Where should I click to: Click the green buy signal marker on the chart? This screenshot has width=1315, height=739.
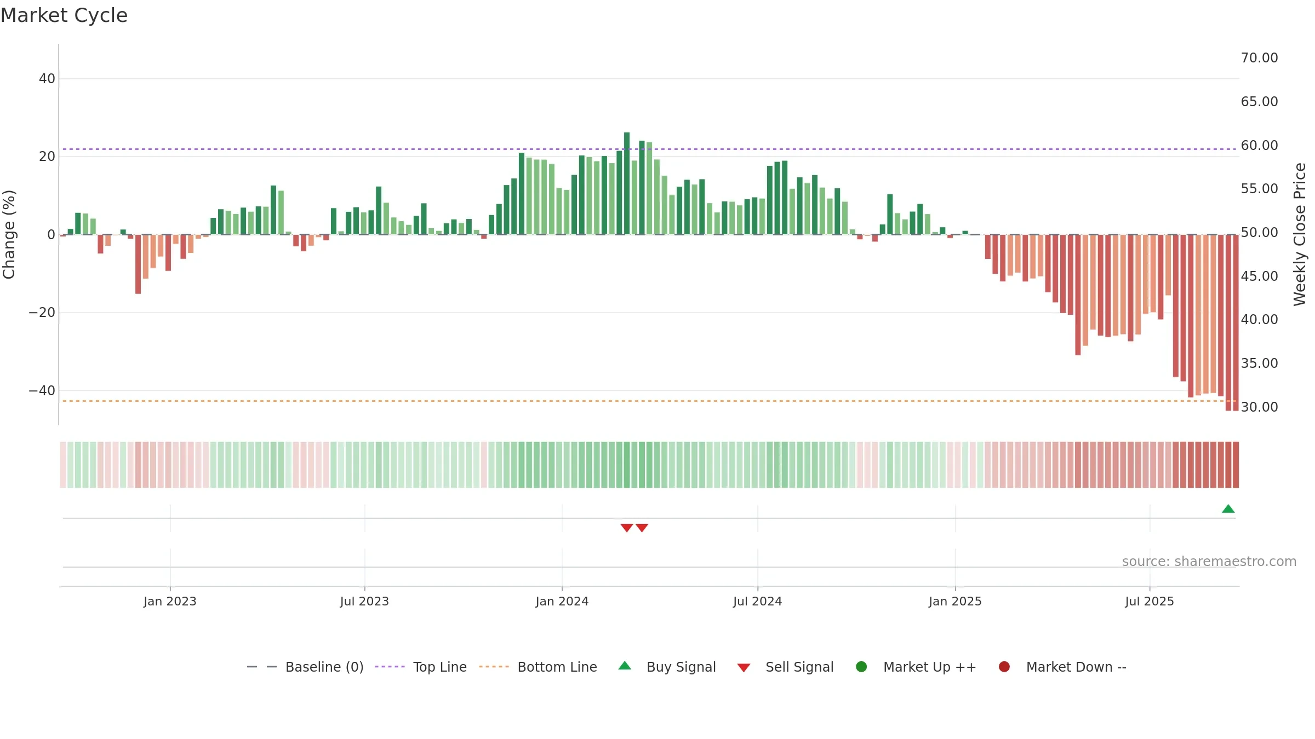click(x=1228, y=509)
